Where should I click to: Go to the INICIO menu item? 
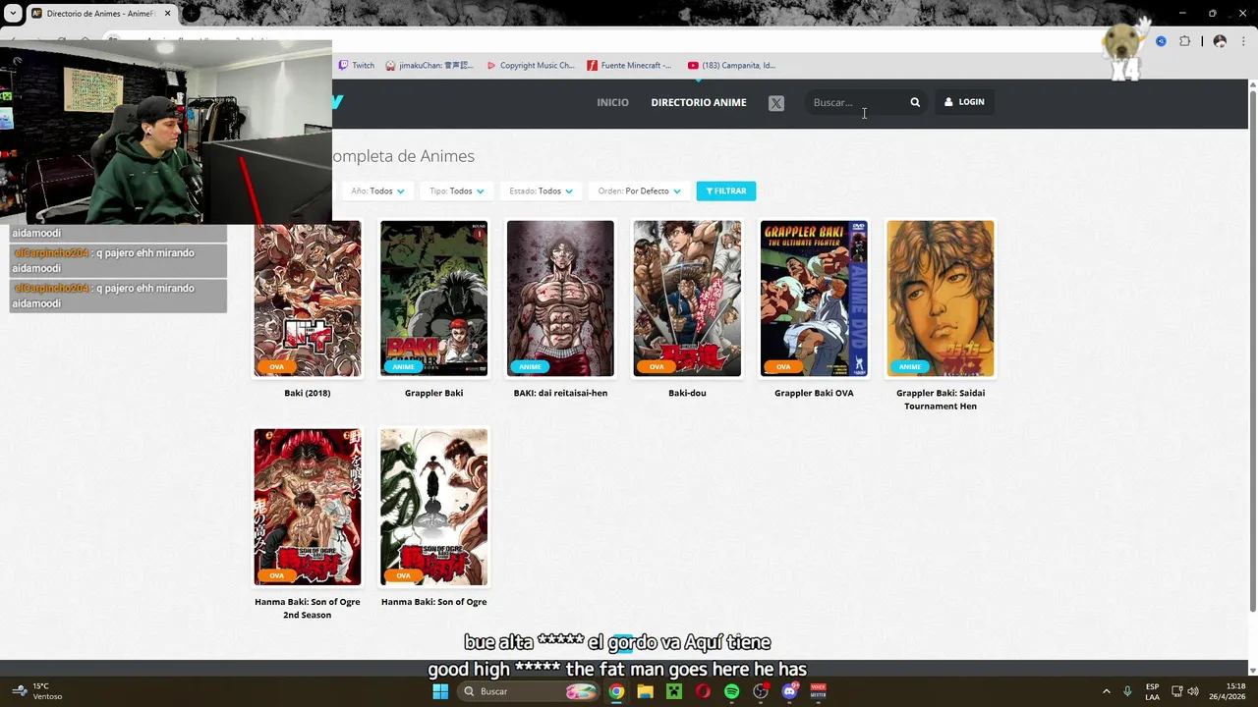point(612,102)
